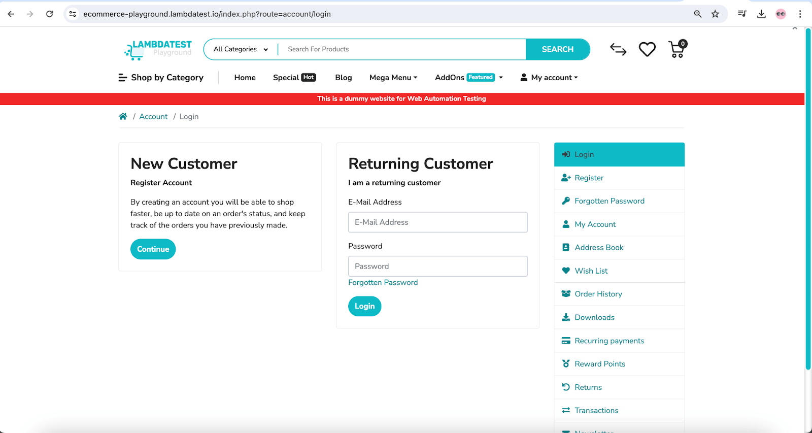Open the wishlist heart icon in header

pos(647,49)
